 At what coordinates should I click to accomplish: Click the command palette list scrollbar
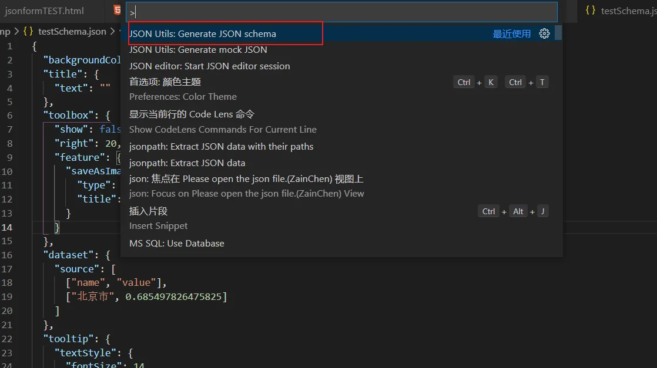558,33
